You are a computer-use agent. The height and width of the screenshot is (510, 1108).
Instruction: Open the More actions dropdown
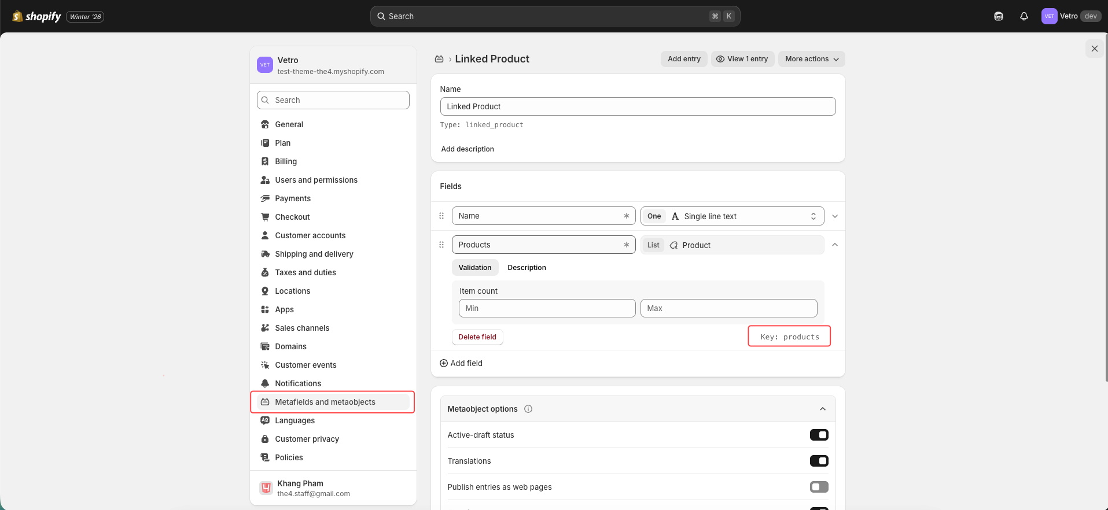coord(811,59)
